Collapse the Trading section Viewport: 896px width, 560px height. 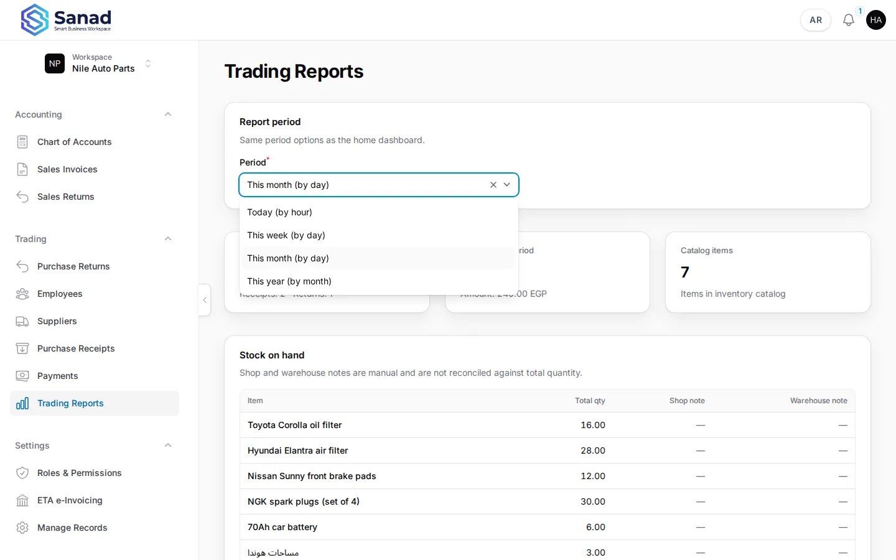(168, 239)
